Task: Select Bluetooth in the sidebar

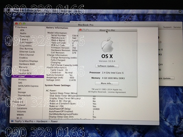Action: (x=25, y=36)
